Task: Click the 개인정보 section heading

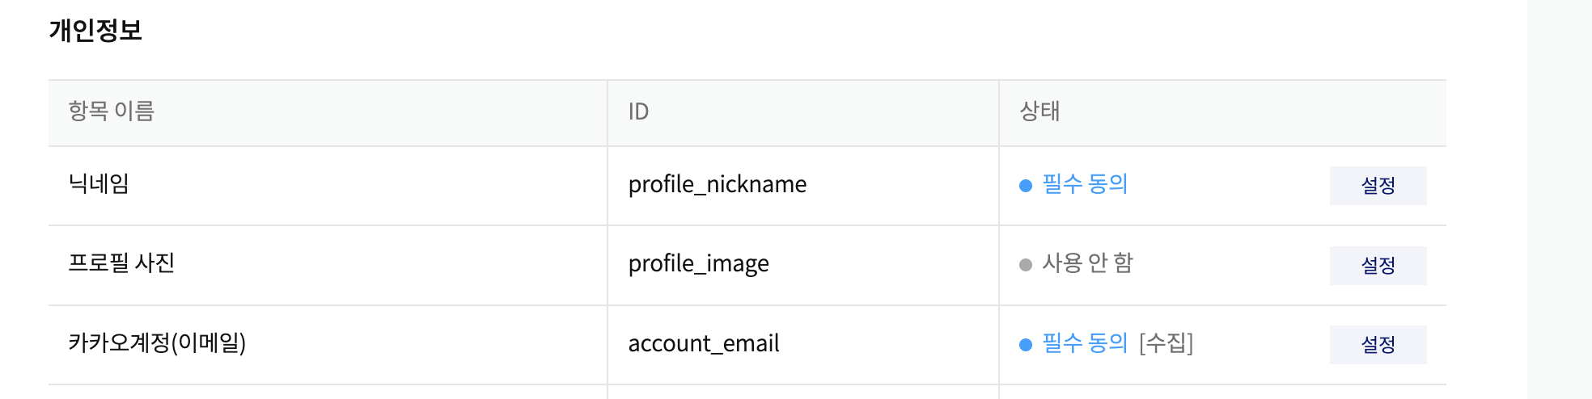Action: (95, 31)
